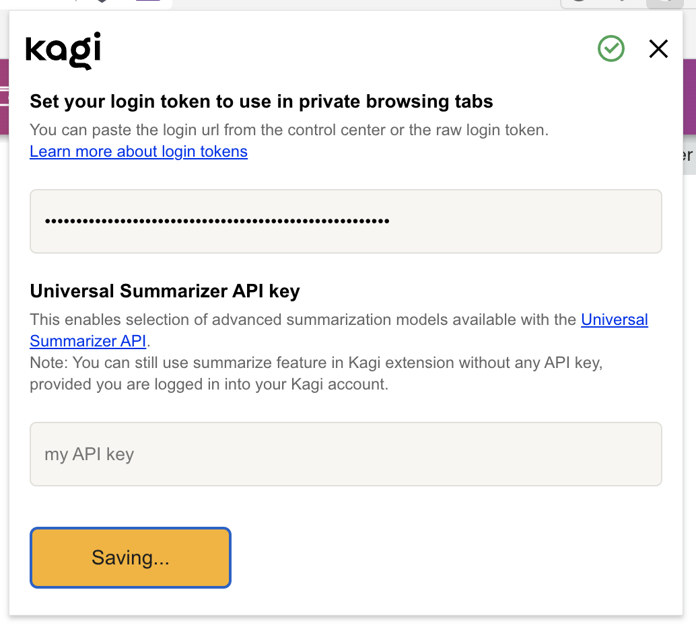The width and height of the screenshot is (696, 627).
Task: Click the advanced summarization models description text
Action: point(303,320)
